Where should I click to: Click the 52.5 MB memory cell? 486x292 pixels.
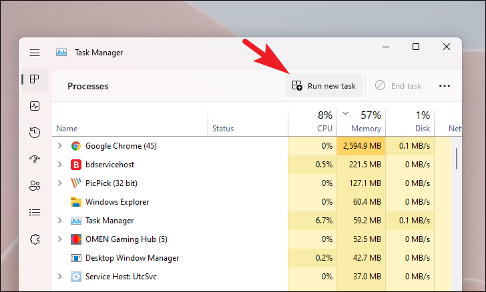361,239
